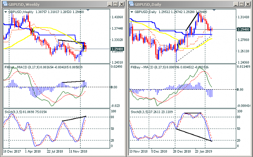Screen dimensions: 253x157
Task: Click the 1.26110 price level on Daily scale
Action: tap(243, 51)
